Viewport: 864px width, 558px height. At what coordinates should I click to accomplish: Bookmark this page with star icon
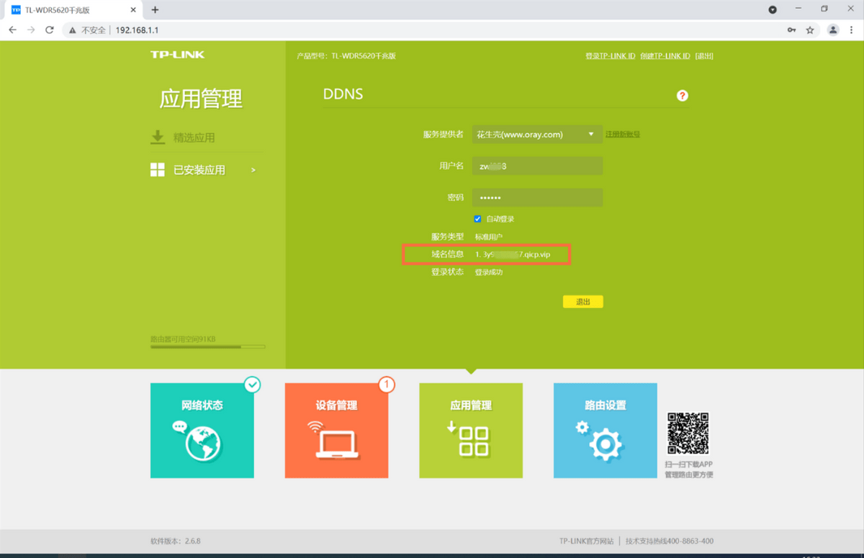[810, 30]
